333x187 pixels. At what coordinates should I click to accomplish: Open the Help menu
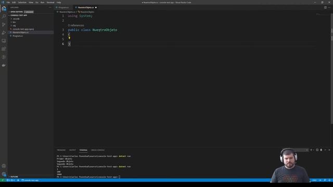[x=59, y=3]
